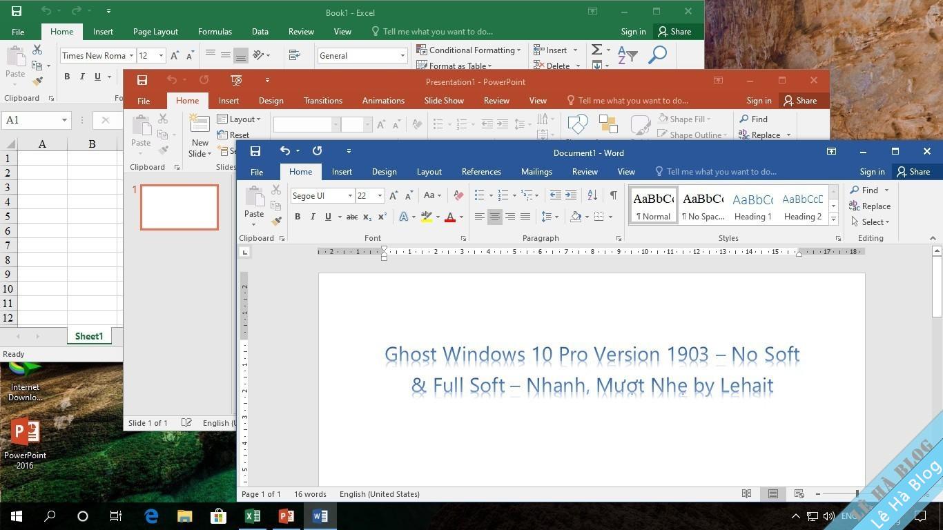Click Read Mode icon in Word status bar

(x=746, y=494)
